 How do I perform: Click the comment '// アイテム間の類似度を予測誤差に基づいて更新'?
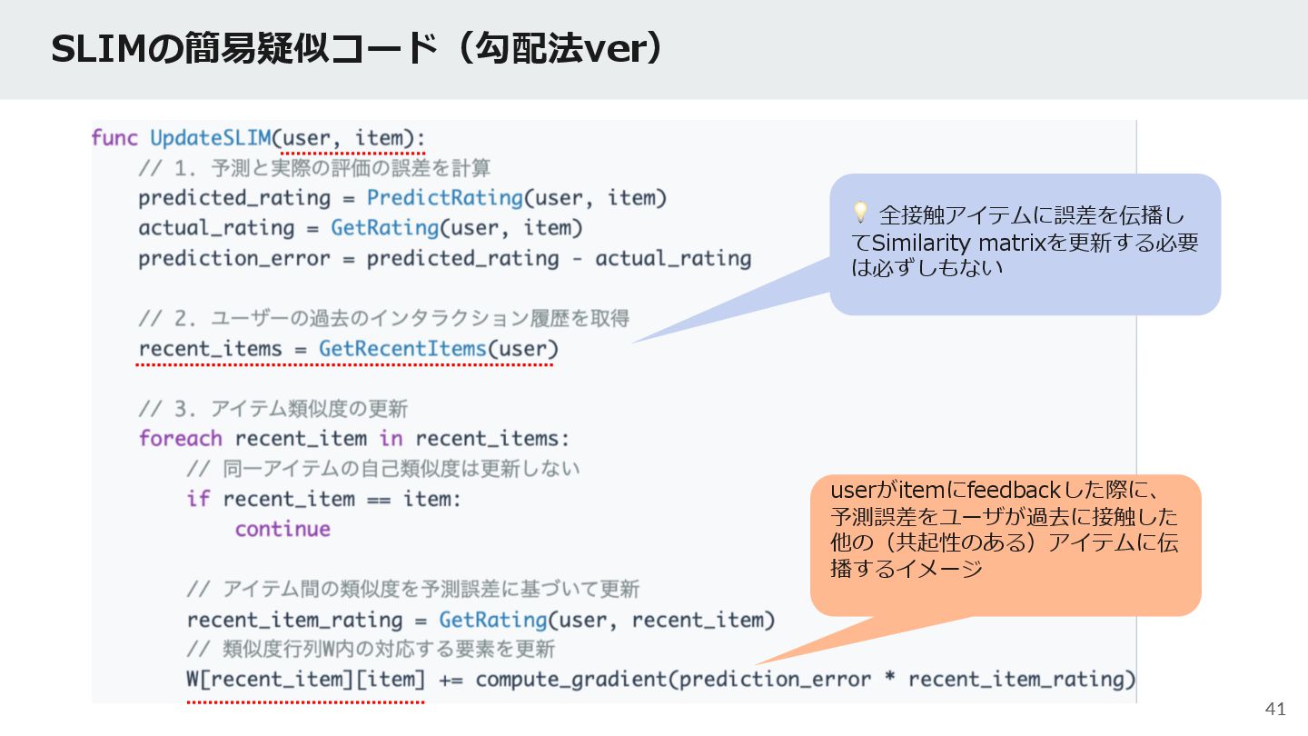coord(412,589)
